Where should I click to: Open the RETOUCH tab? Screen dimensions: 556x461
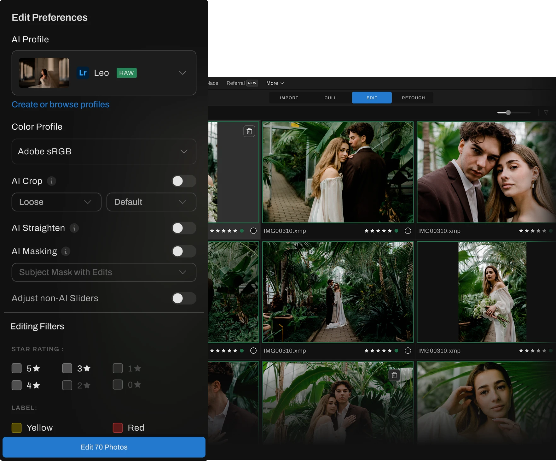(413, 98)
